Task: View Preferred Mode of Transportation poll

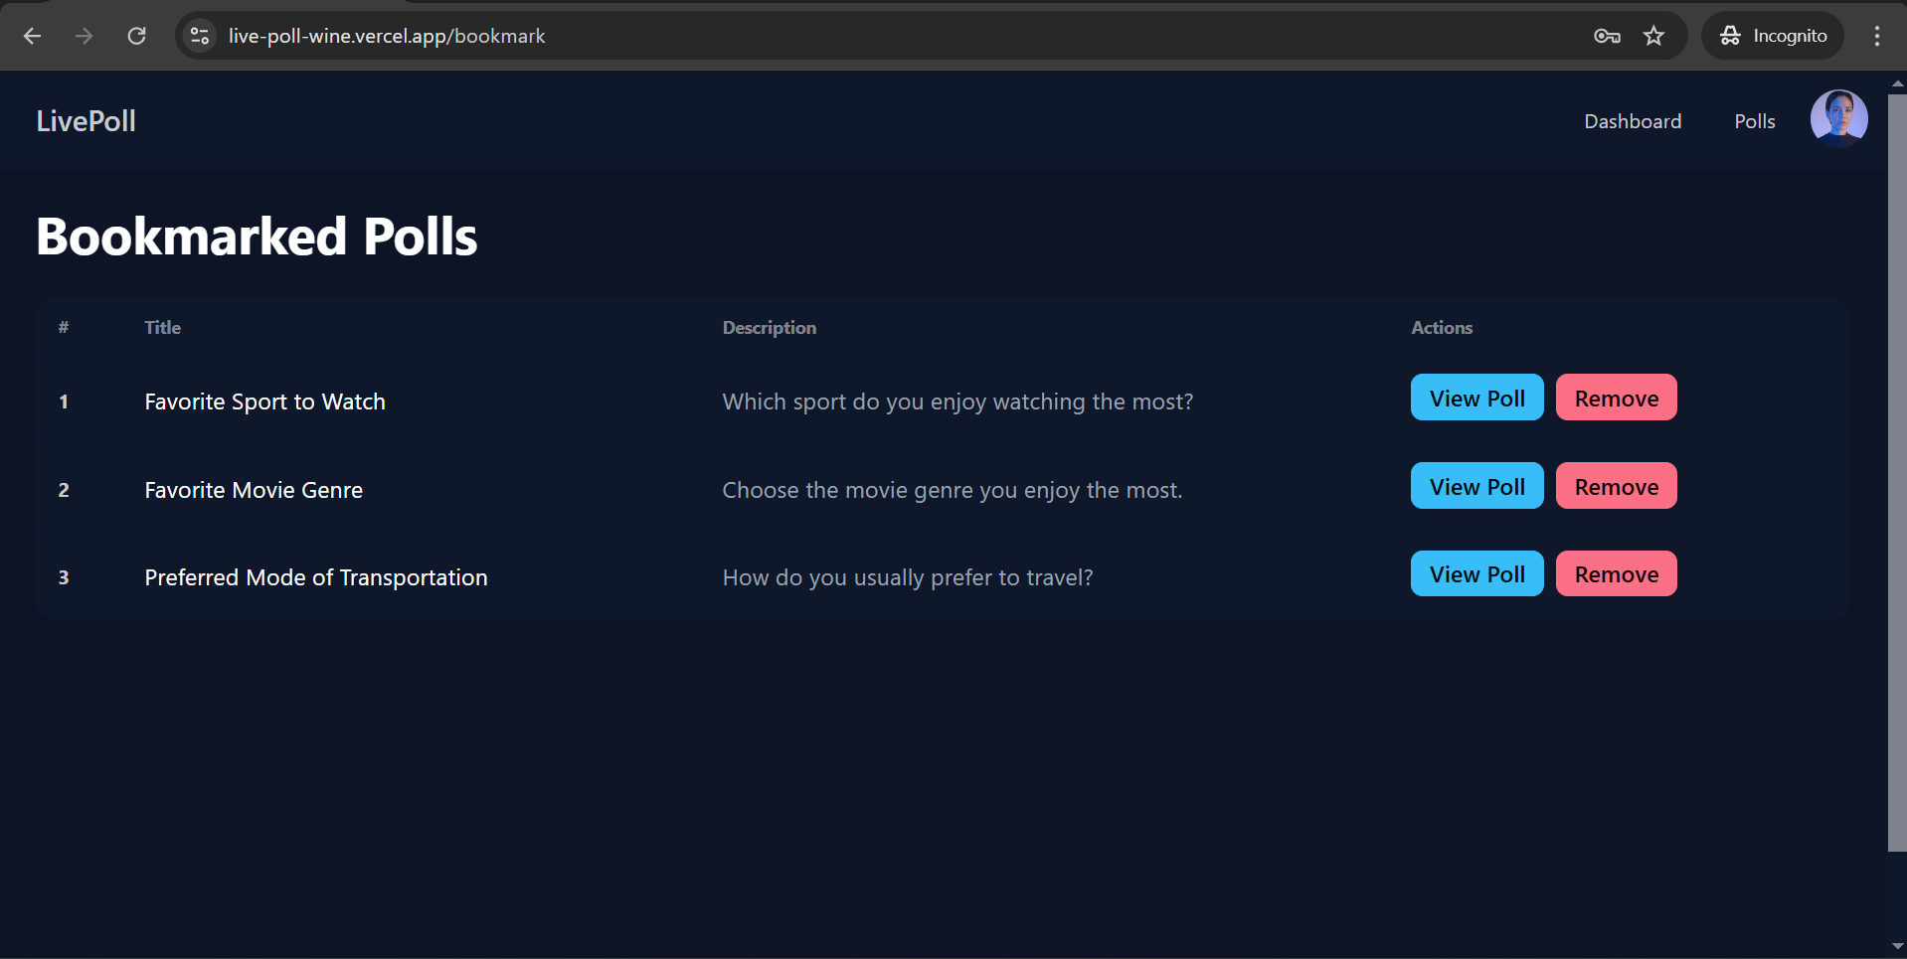Action: [1476, 574]
